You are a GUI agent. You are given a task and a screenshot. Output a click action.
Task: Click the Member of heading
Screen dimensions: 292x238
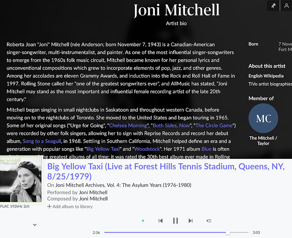coord(261,98)
